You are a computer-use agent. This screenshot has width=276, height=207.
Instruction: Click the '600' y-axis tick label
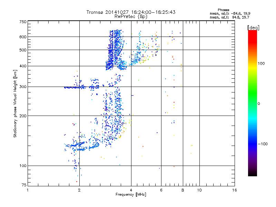click(23, 37)
